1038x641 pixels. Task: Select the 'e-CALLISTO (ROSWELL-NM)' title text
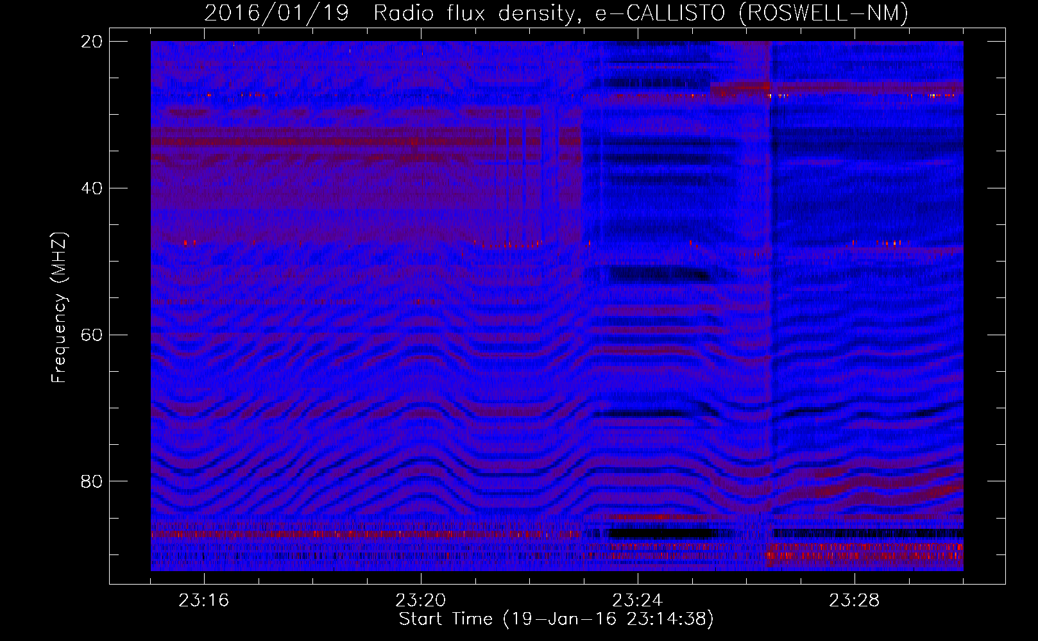tap(752, 13)
